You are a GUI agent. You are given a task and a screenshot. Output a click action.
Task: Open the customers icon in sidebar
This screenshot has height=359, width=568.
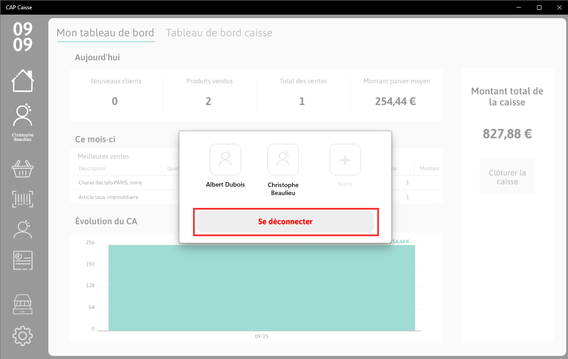(x=23, y=230)
